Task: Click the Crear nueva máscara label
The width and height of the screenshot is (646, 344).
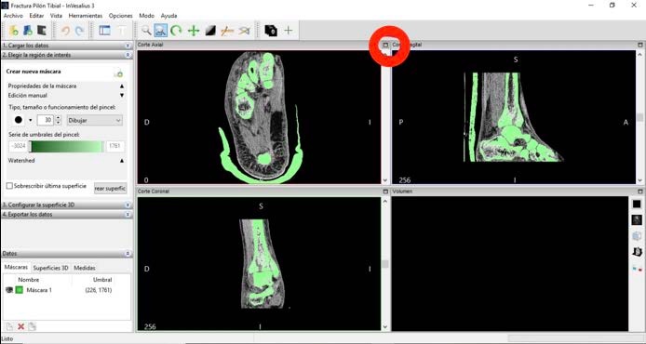Action: [34, 72]
